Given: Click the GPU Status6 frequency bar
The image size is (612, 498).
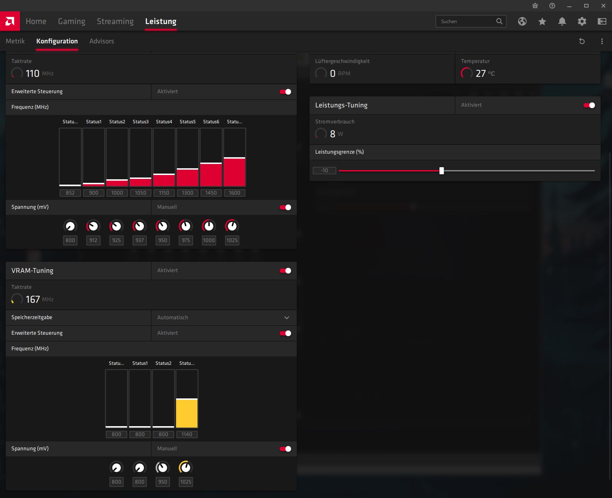Looking at the screenshot, I should click(x=211, y=157).
